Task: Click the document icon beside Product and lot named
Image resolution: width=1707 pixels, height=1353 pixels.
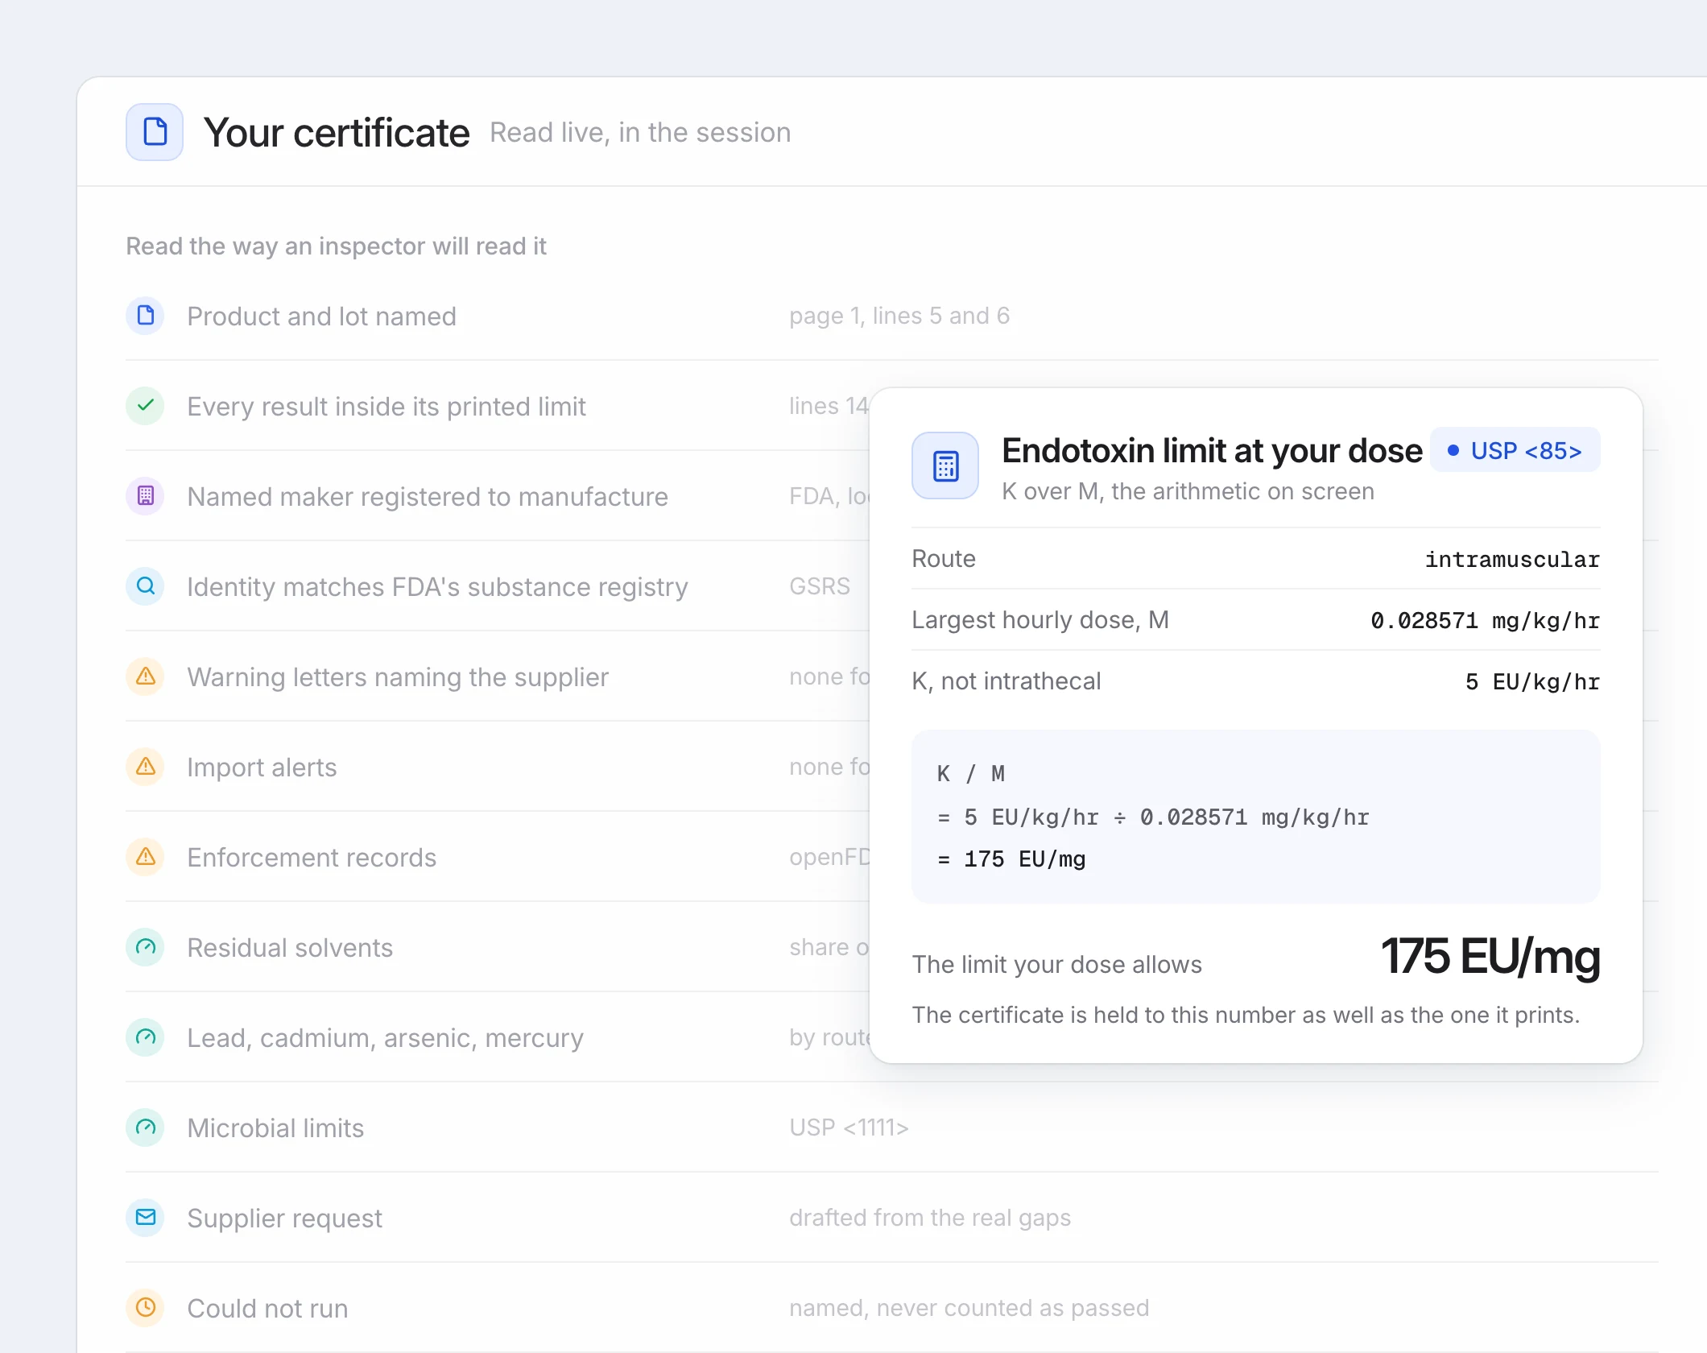Action: tap(146, 316)
